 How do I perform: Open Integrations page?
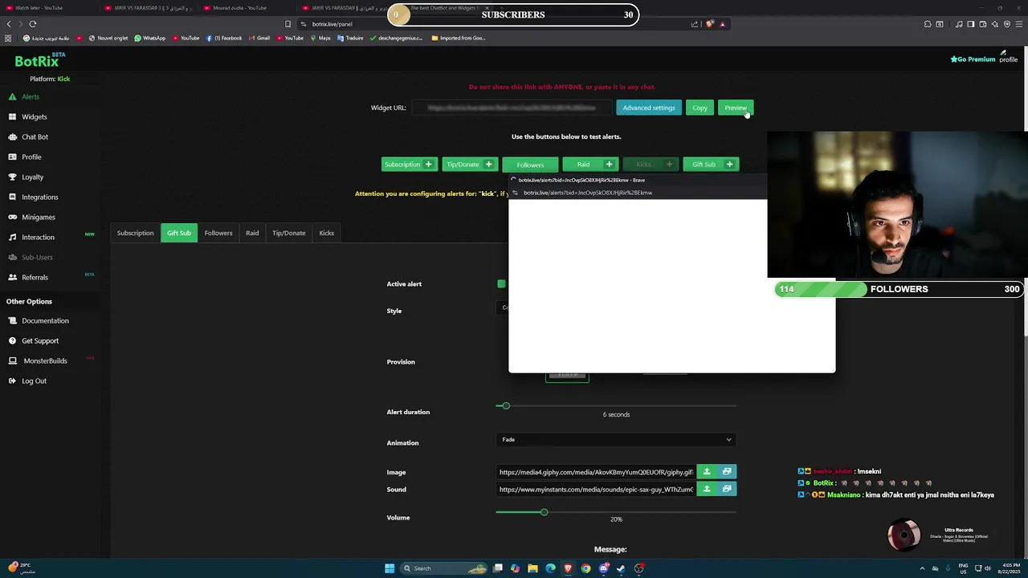[x=39, y=197]
